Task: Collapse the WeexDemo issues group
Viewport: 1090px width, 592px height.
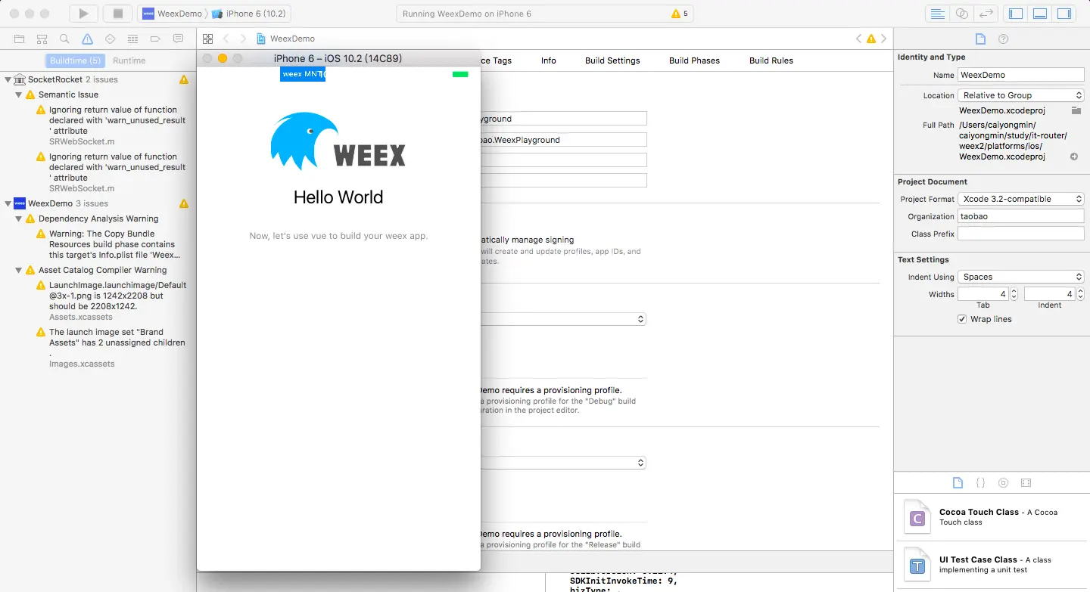Action: [8, 203]
